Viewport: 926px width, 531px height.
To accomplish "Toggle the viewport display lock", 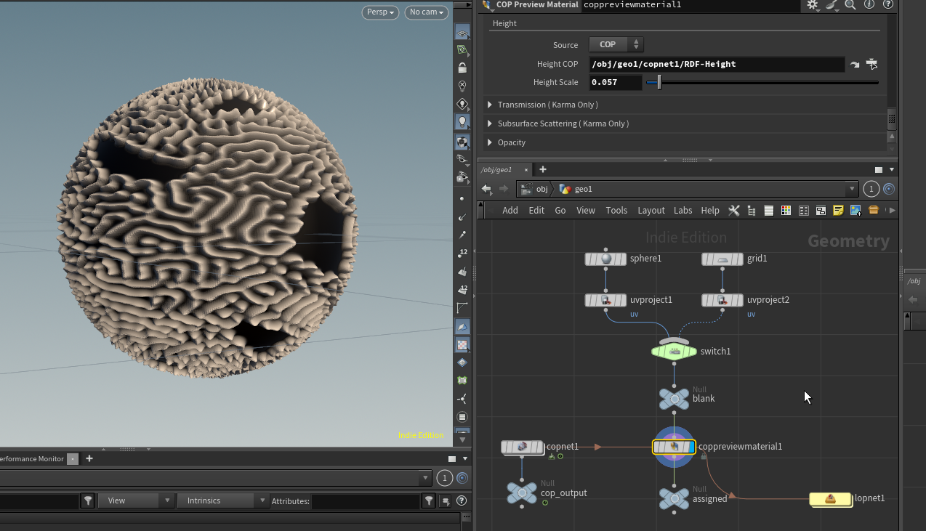I will click(x=462, y=68).
